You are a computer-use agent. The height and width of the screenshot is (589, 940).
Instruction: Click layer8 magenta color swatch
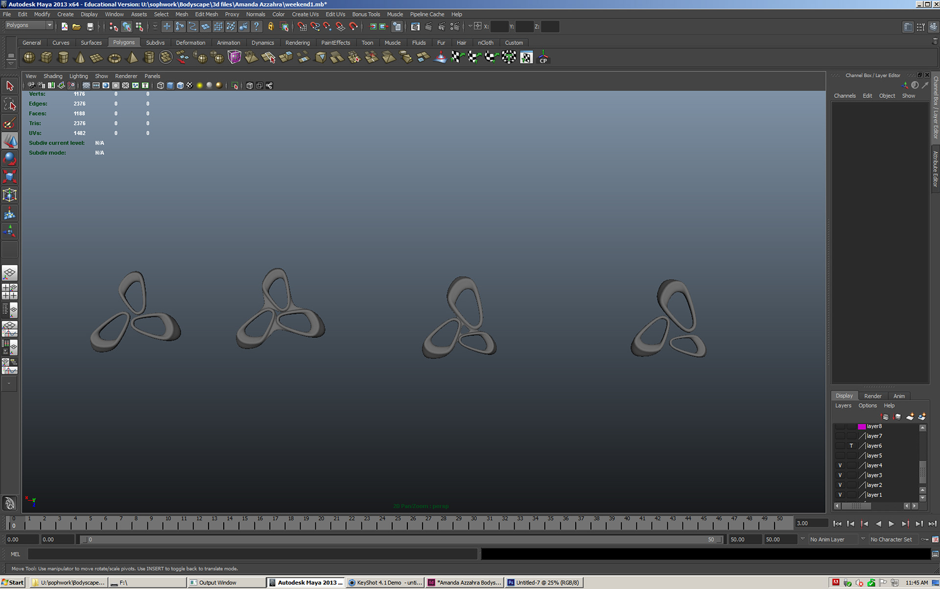[x=862, y=426]
